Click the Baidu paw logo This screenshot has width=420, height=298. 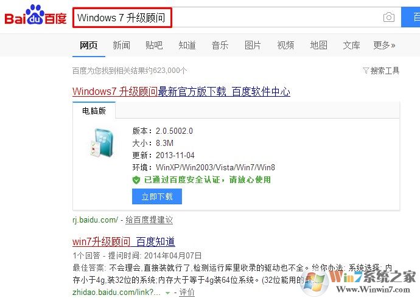pyautogui.click(x=35, y=15)
